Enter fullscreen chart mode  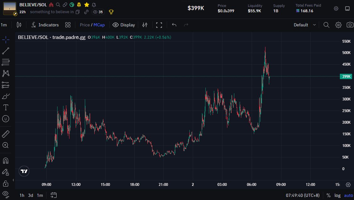(x=159, y=25)
